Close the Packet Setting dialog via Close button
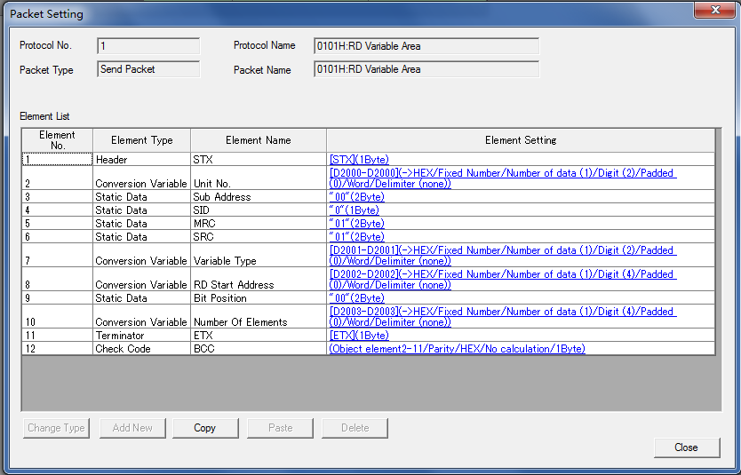Viewport: 741px width, 475px height. [686, 447]
